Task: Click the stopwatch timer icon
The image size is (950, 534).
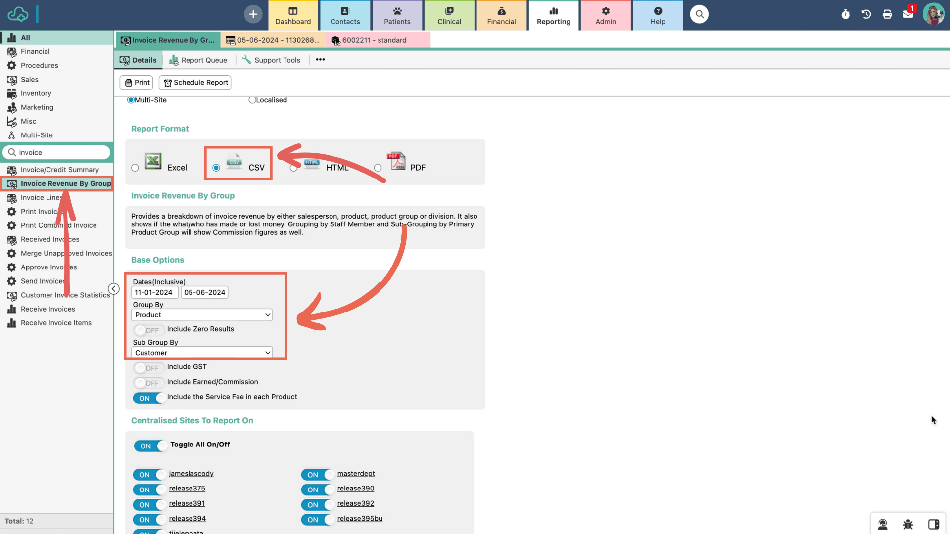Action: click(845, 14)
